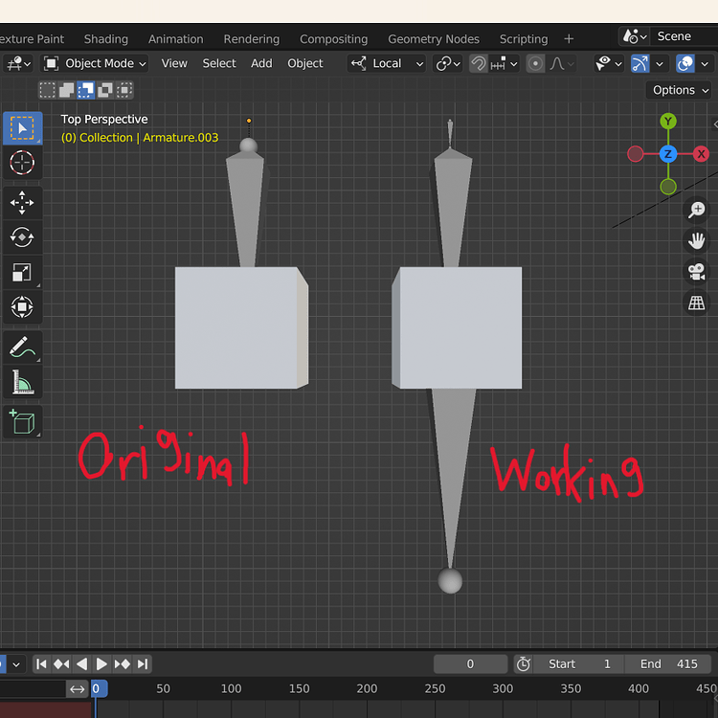Image resolution: width=718 pixels, height=718 pixels.
Task: Open the Add menu
Action: (261, 63)
